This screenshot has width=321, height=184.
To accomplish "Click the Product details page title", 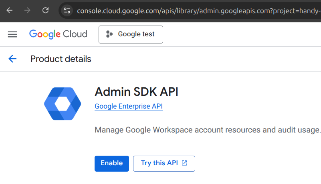I will click(61, 59).
